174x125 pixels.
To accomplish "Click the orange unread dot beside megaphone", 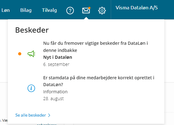I will tap(20, 54).
